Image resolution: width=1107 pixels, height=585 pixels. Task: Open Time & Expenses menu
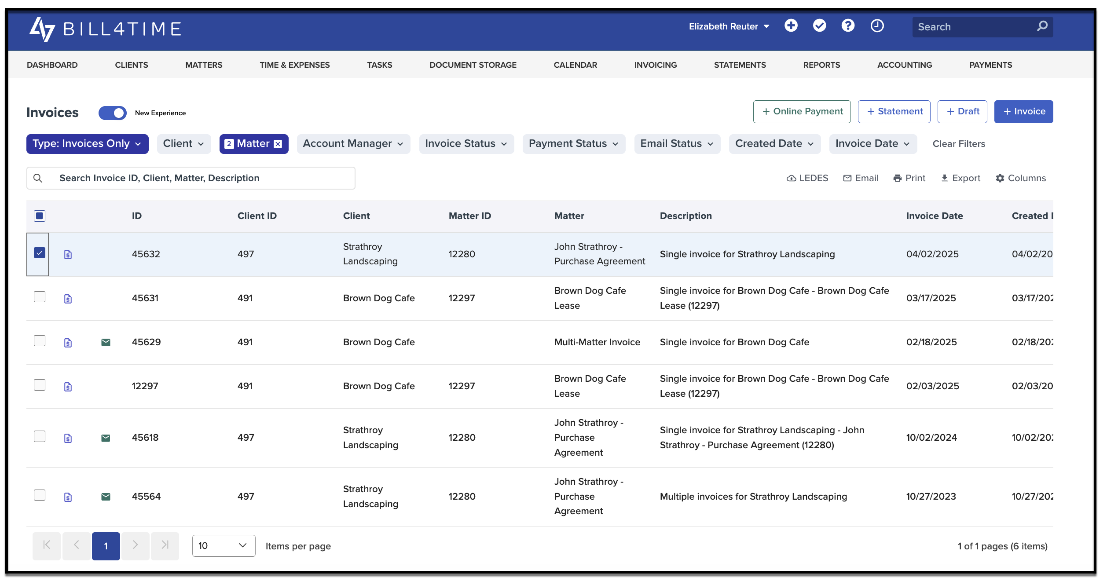tap(295, 65)
